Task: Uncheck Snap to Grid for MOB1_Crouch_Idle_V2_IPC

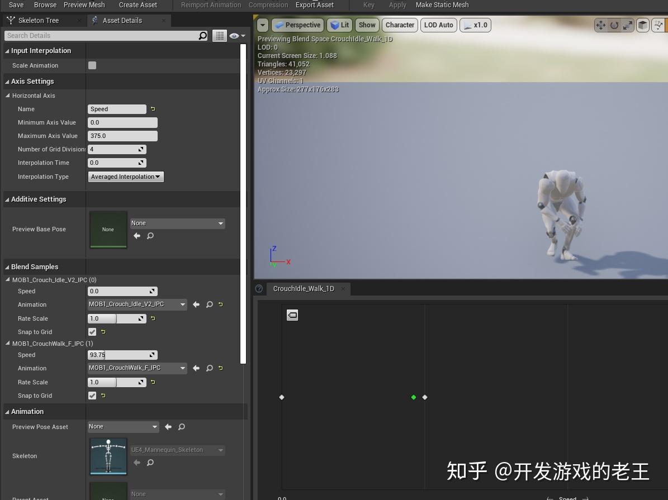Action: click(92, 332)
